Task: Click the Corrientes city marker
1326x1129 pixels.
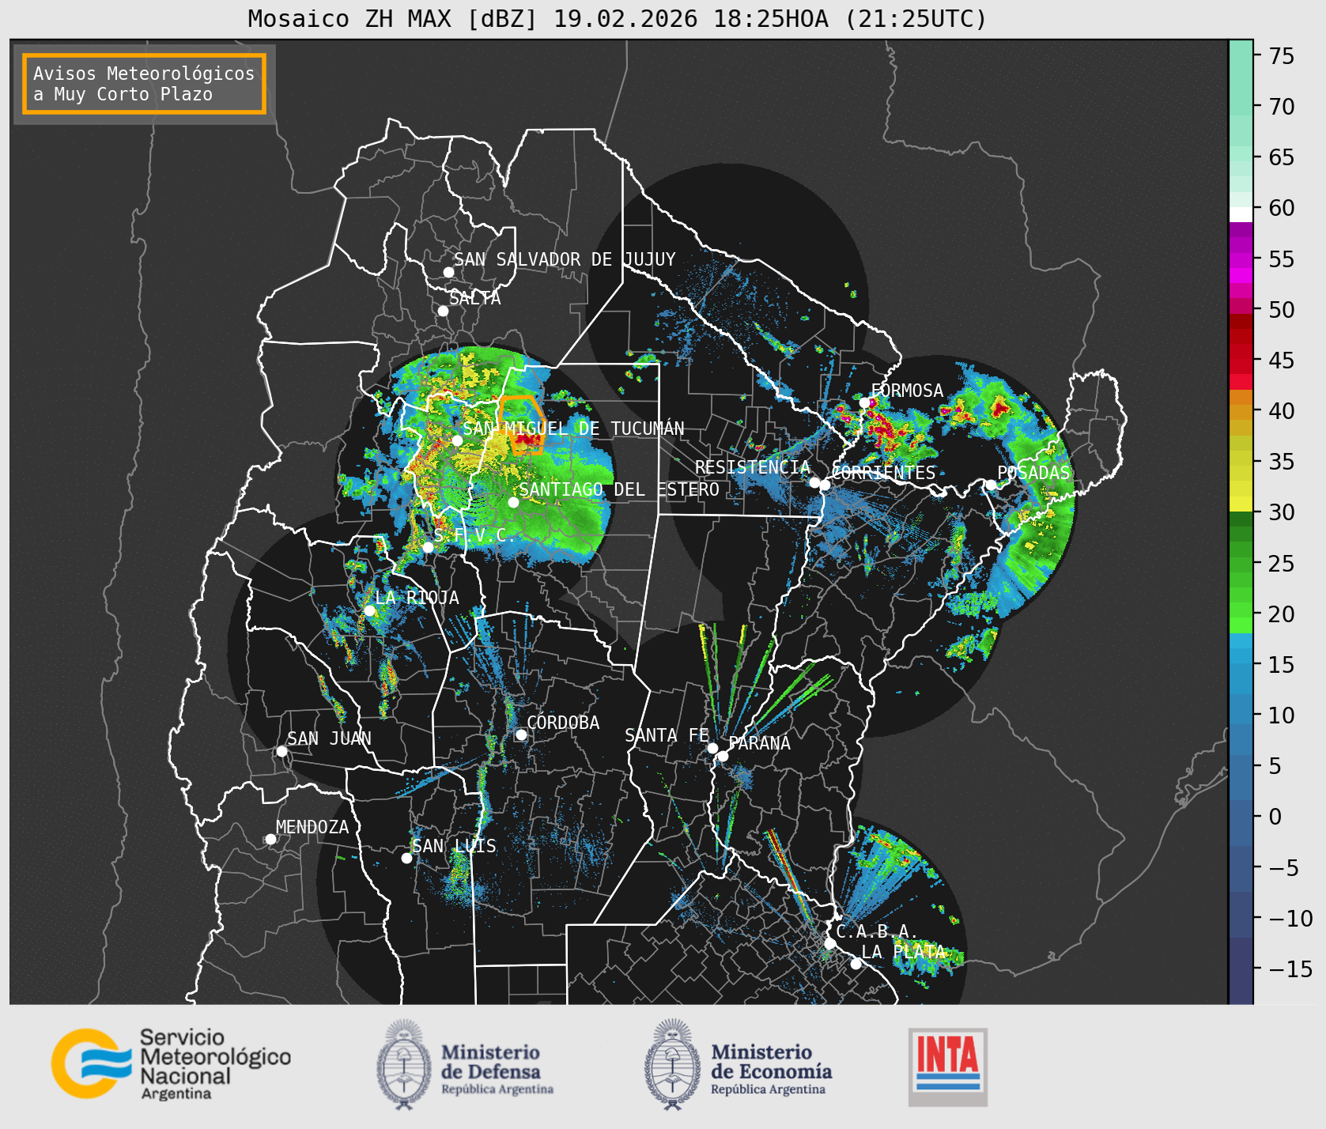Action: (x=825, y=485)
